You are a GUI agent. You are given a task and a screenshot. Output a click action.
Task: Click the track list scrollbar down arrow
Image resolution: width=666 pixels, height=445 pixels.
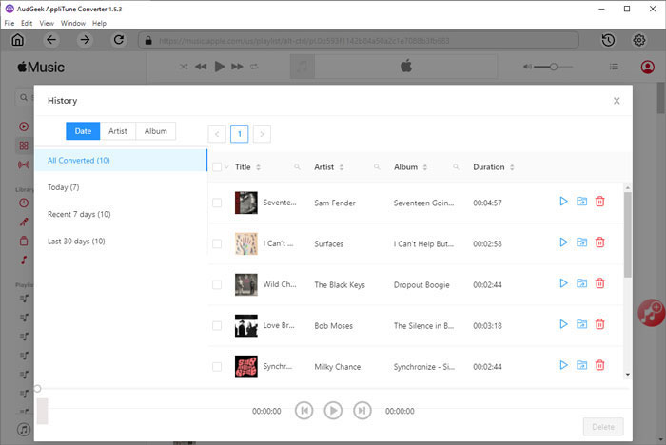(x=627, y=375)
